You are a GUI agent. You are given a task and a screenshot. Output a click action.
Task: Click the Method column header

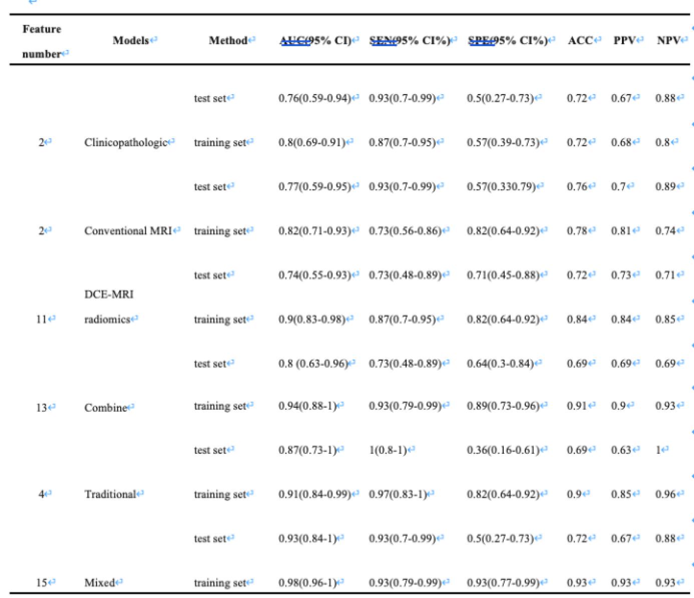click(228, 41)
